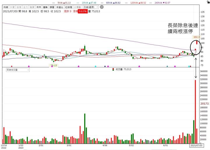
Task: Click the 分價量 button
Action: point(77,7)
